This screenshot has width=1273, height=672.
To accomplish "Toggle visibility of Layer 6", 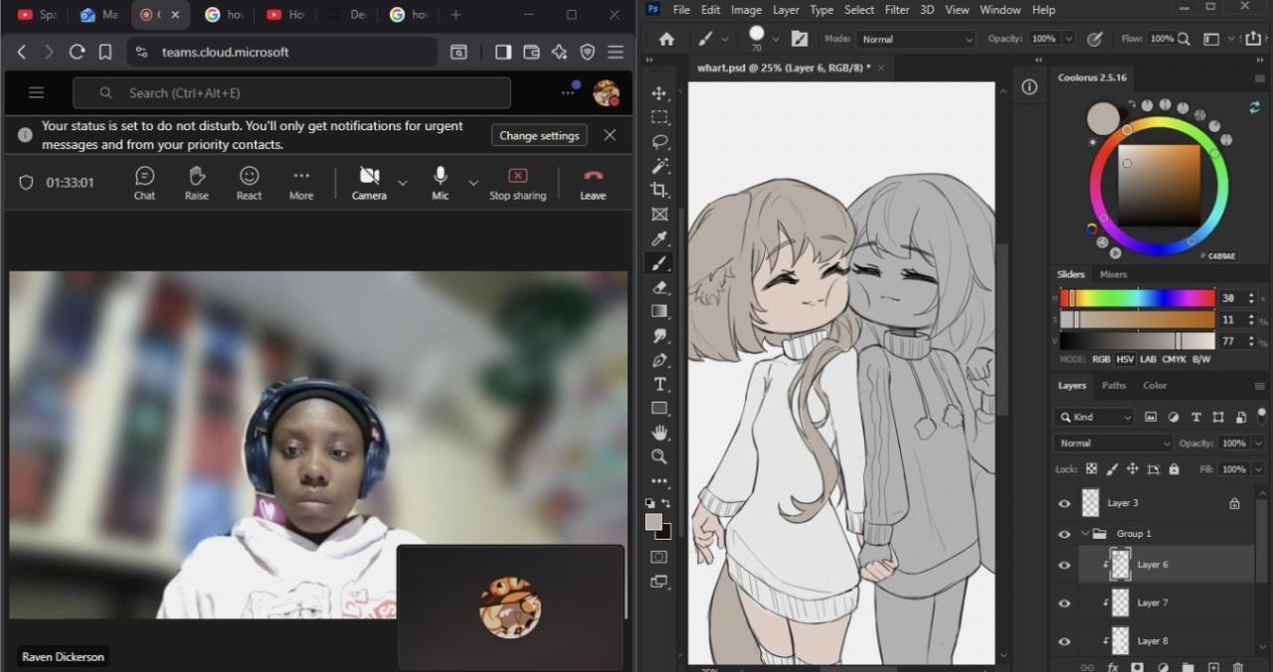I will 1064,565.
